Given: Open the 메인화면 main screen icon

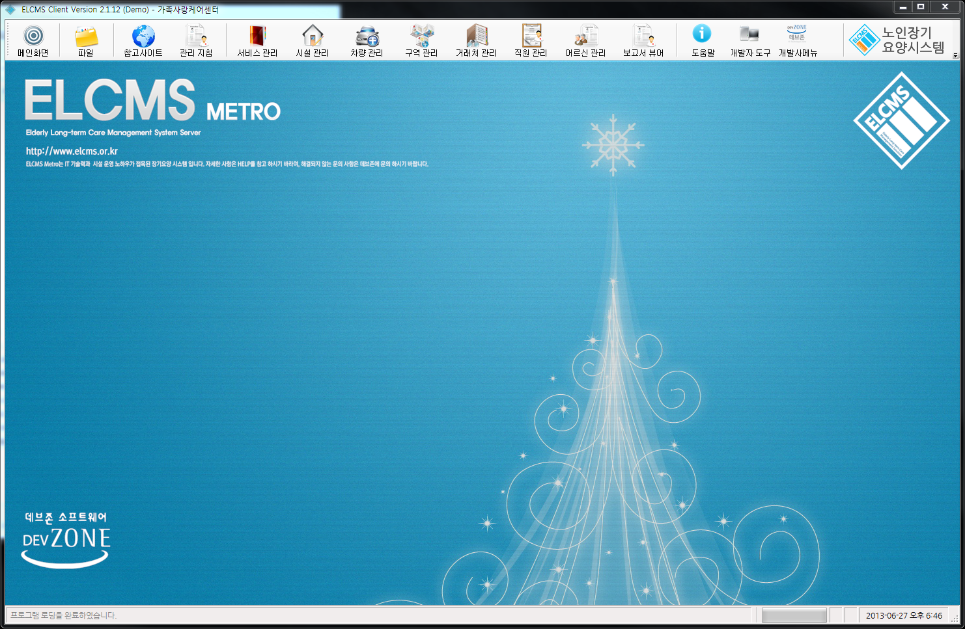Looking at the screenshot, I should click(33, 41).
